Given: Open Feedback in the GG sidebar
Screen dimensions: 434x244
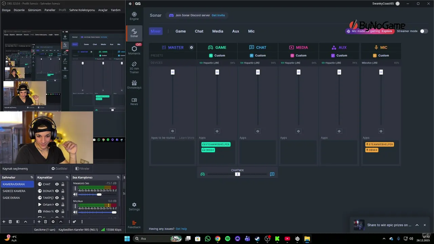Looking at the screenshot, I should click(134, 224).
